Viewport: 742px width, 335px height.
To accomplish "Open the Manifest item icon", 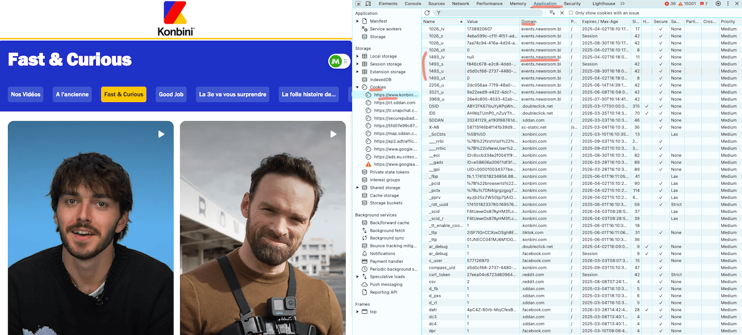I will tap(365, 21).
